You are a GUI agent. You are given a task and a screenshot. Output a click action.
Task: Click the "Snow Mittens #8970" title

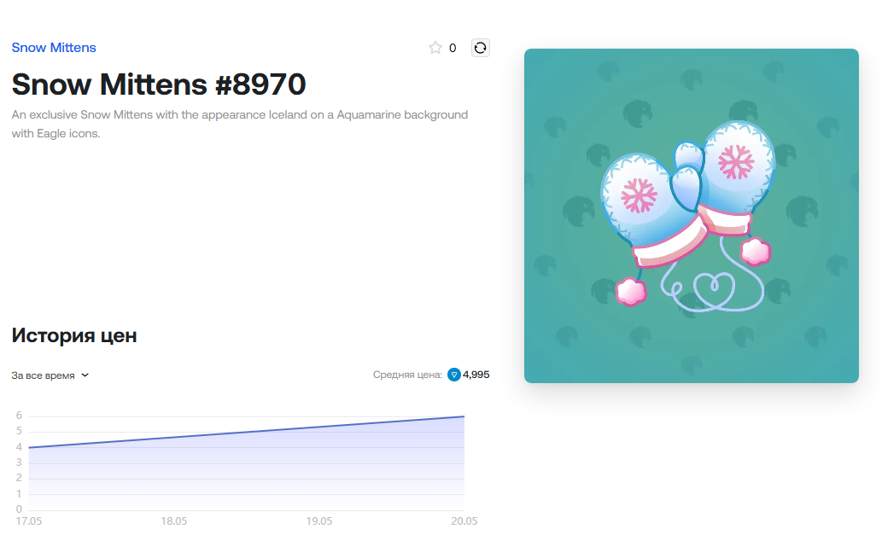point(159,84)
